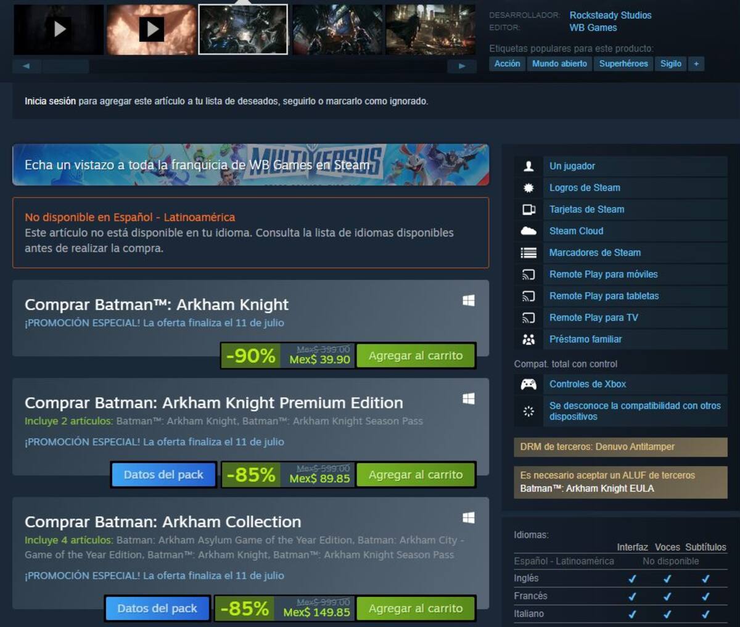
Task: Click the unknown device compatibility spinner icon
Action: (528, 411)
